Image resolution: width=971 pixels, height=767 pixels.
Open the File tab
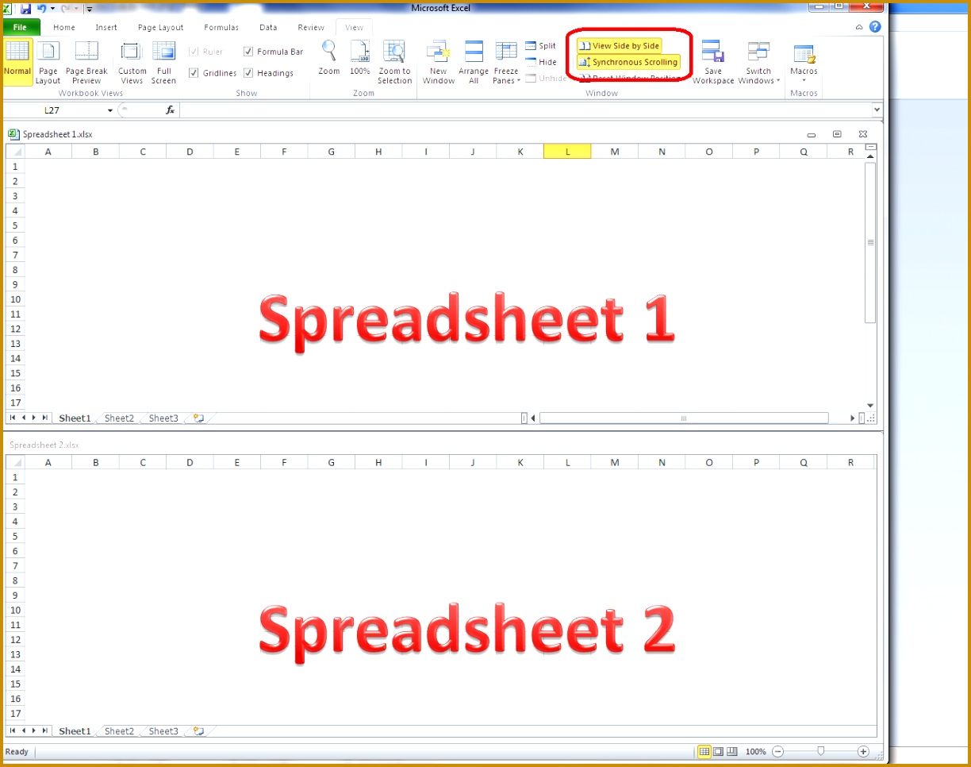pyautogui.click(x=21, y=27)
